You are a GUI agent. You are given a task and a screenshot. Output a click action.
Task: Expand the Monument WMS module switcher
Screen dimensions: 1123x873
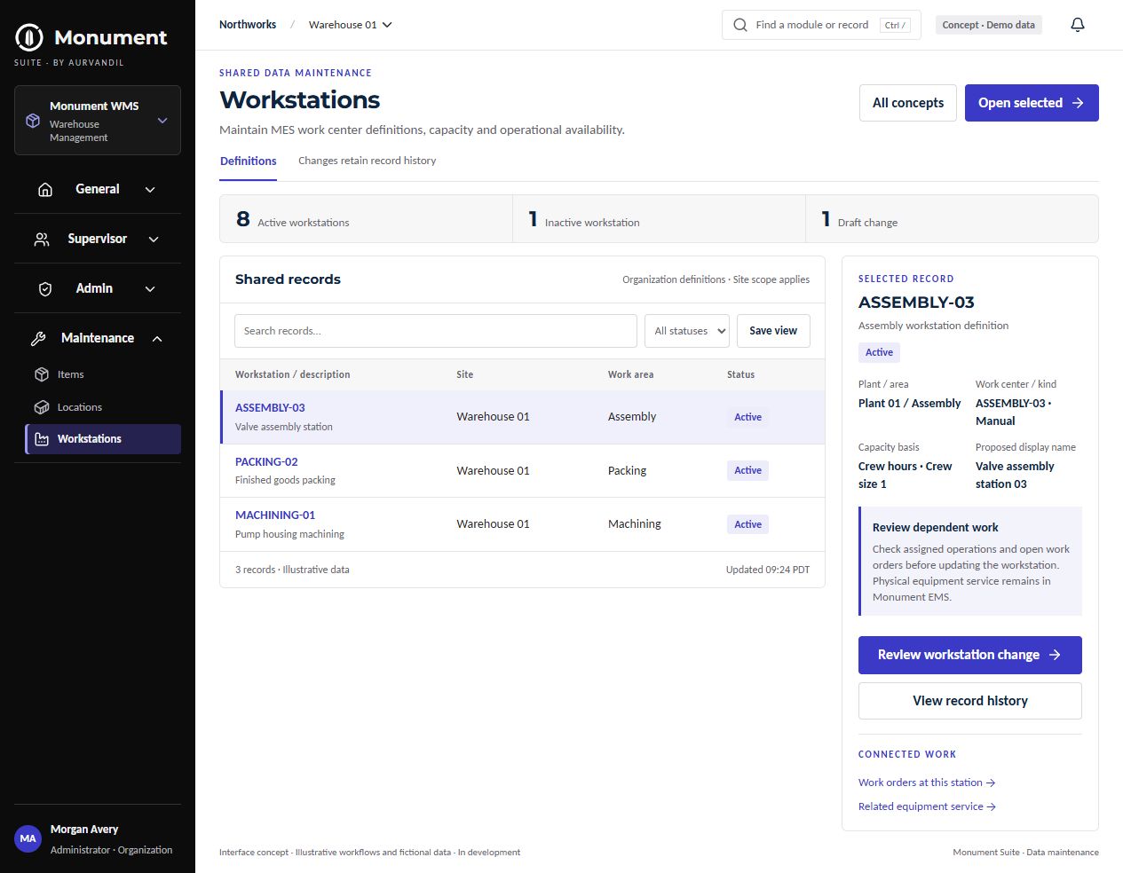(162, 121)
